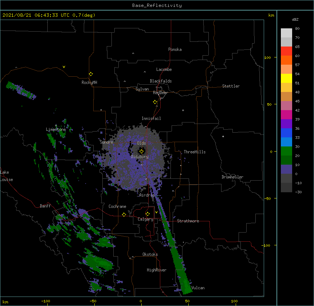Click the Lacombe town label
Screen dimensions: 314x306
164,69
